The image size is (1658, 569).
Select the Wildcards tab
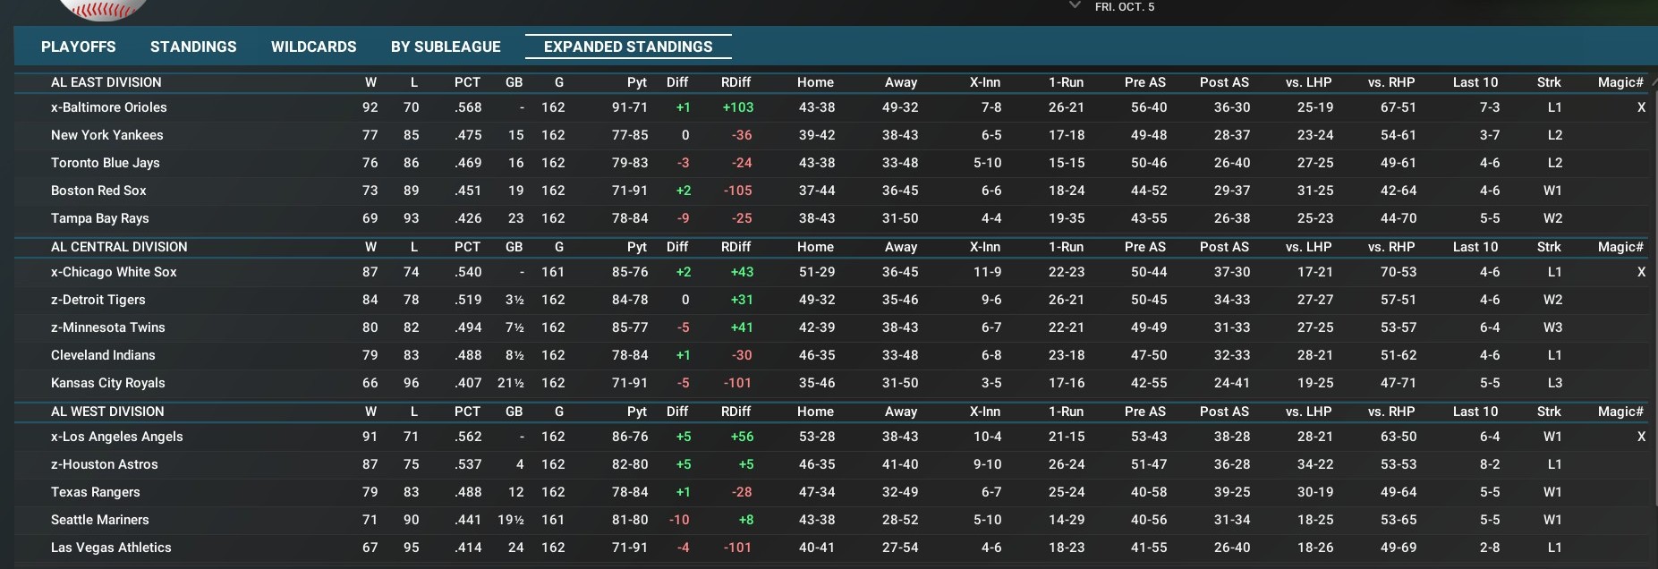[x=313, y=47]
